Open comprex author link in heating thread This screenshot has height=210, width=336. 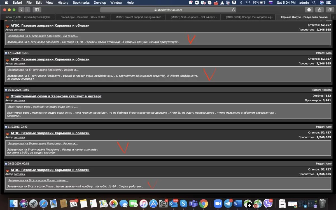[x=20, y=100]
